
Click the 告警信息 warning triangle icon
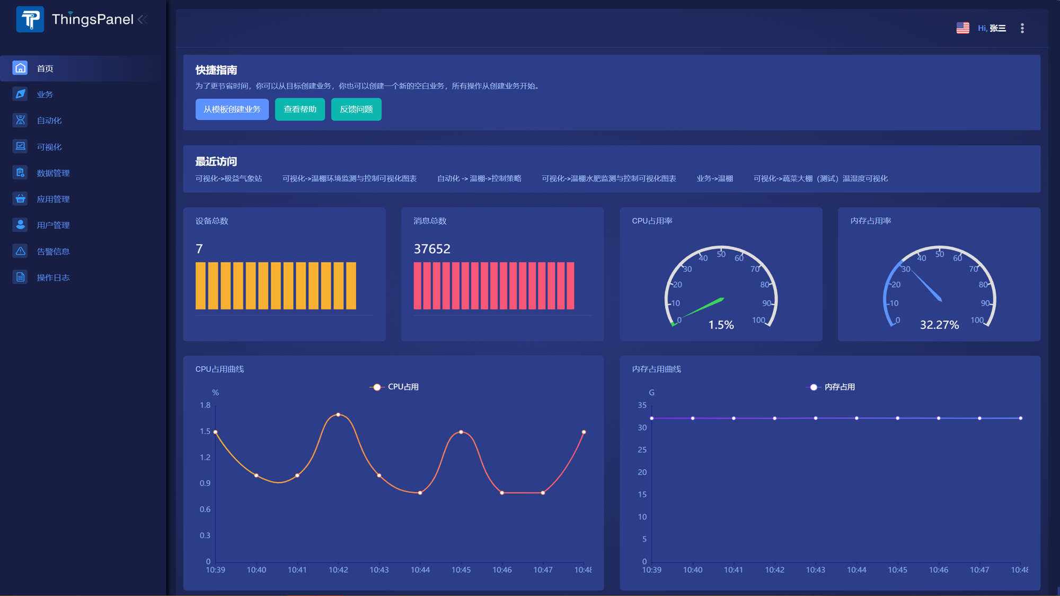(x=20, y=251)
